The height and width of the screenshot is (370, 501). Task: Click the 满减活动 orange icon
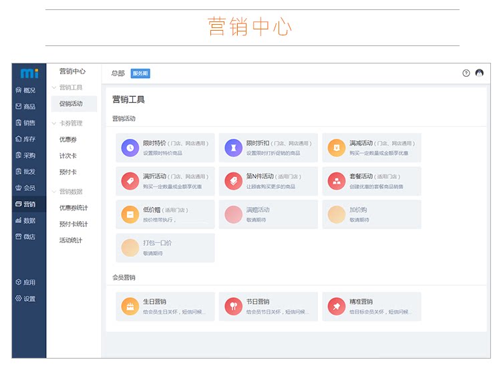[x=337, y=148]
